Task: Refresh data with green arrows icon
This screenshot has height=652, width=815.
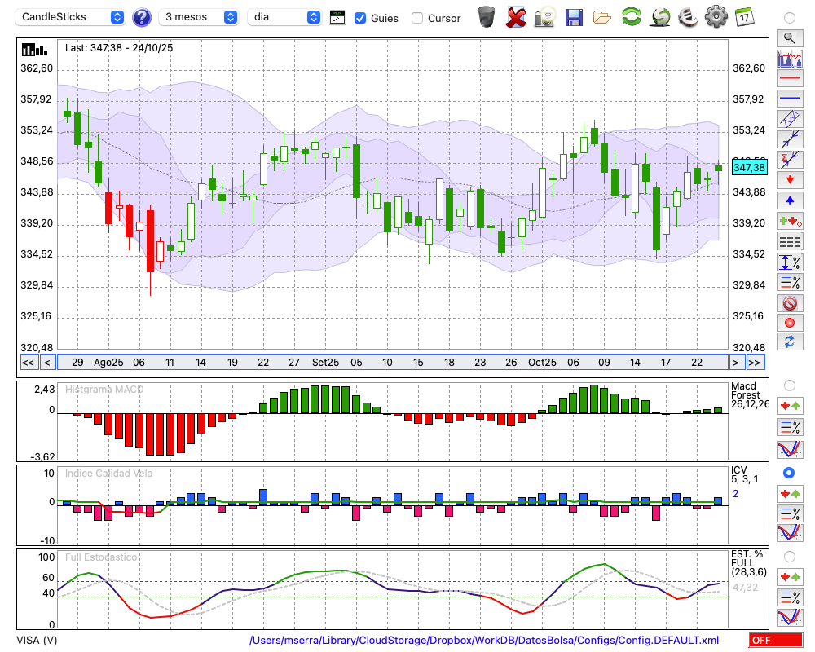Action: tap(631, 16)
